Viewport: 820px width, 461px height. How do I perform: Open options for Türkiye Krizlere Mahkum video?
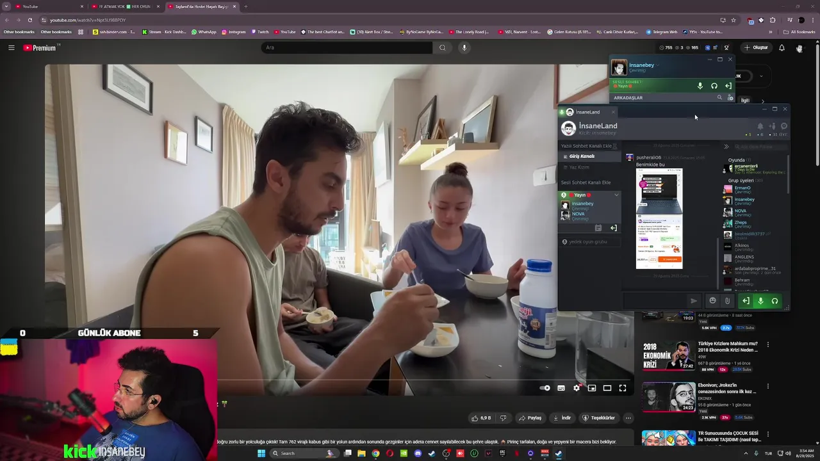pos(768,344)
